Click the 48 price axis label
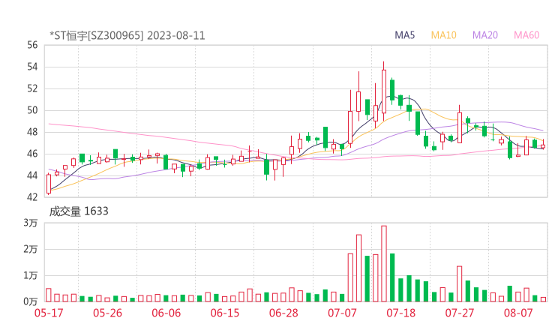The image size is (555, 330). pos(32,132)
